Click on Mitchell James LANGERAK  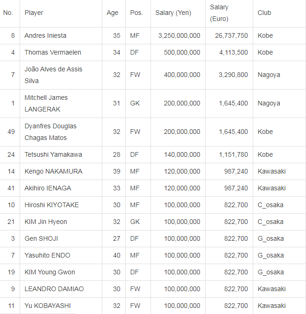click(46, 103)
